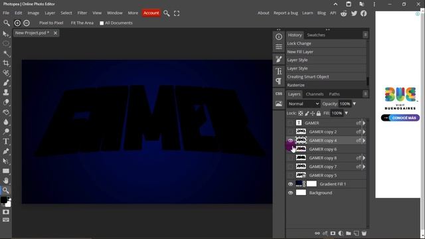Click the foreground color swatch
425x239 pixels.
tap(4, 200)
